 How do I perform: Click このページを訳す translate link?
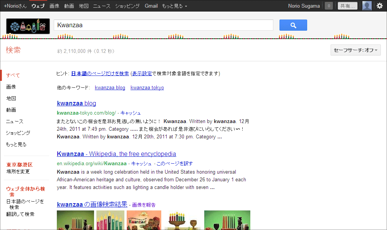tap(175, 164)
